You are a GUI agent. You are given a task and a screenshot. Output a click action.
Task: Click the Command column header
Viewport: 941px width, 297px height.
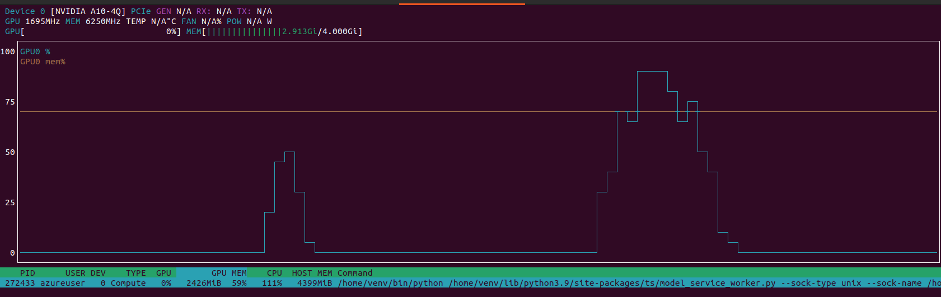tap(355, 273)
